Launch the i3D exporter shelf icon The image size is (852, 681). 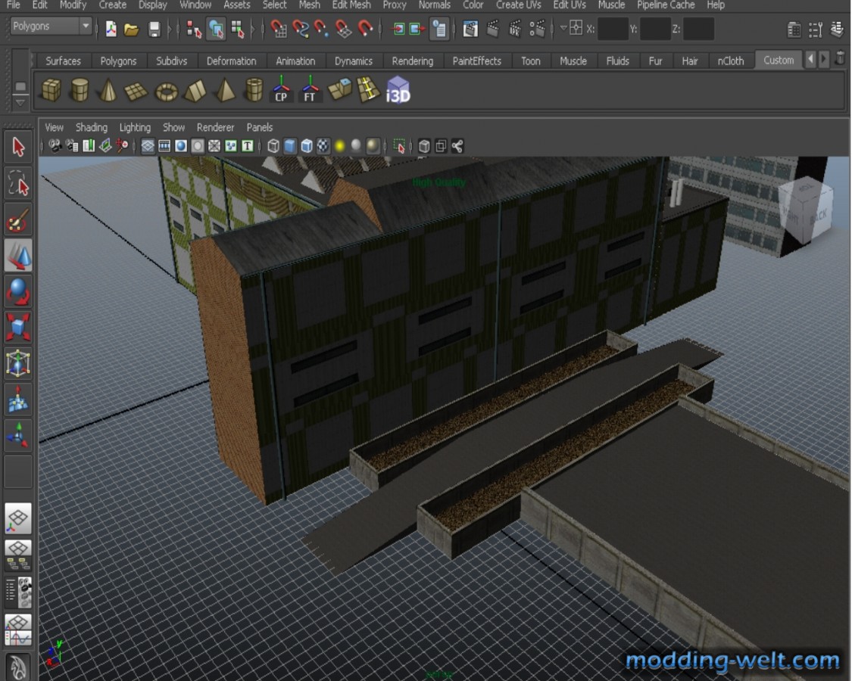tap(398, 90)
